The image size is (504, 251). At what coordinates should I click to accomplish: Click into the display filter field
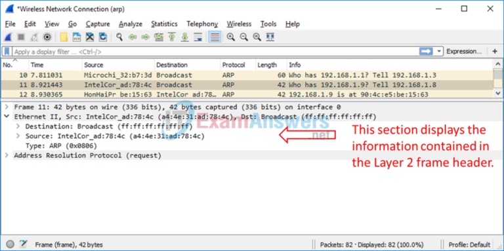coord(215,51)
